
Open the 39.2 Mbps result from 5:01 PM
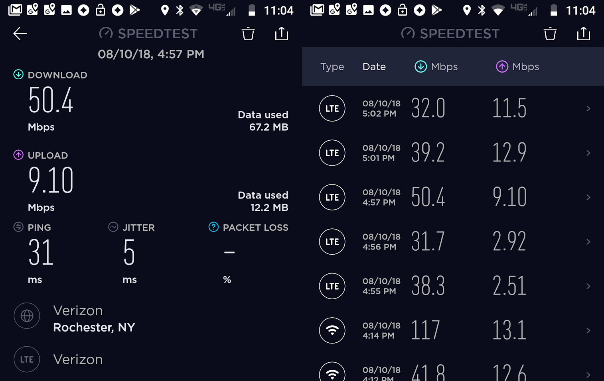point(453,153)
